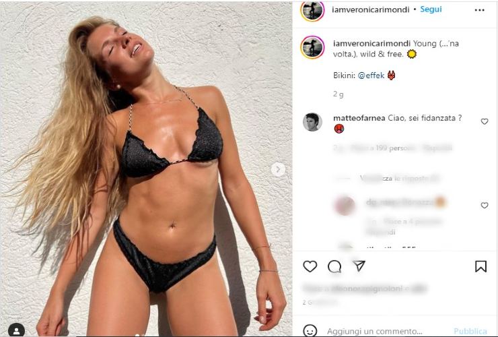Show tagged people icon on photo

pos(17,331)
